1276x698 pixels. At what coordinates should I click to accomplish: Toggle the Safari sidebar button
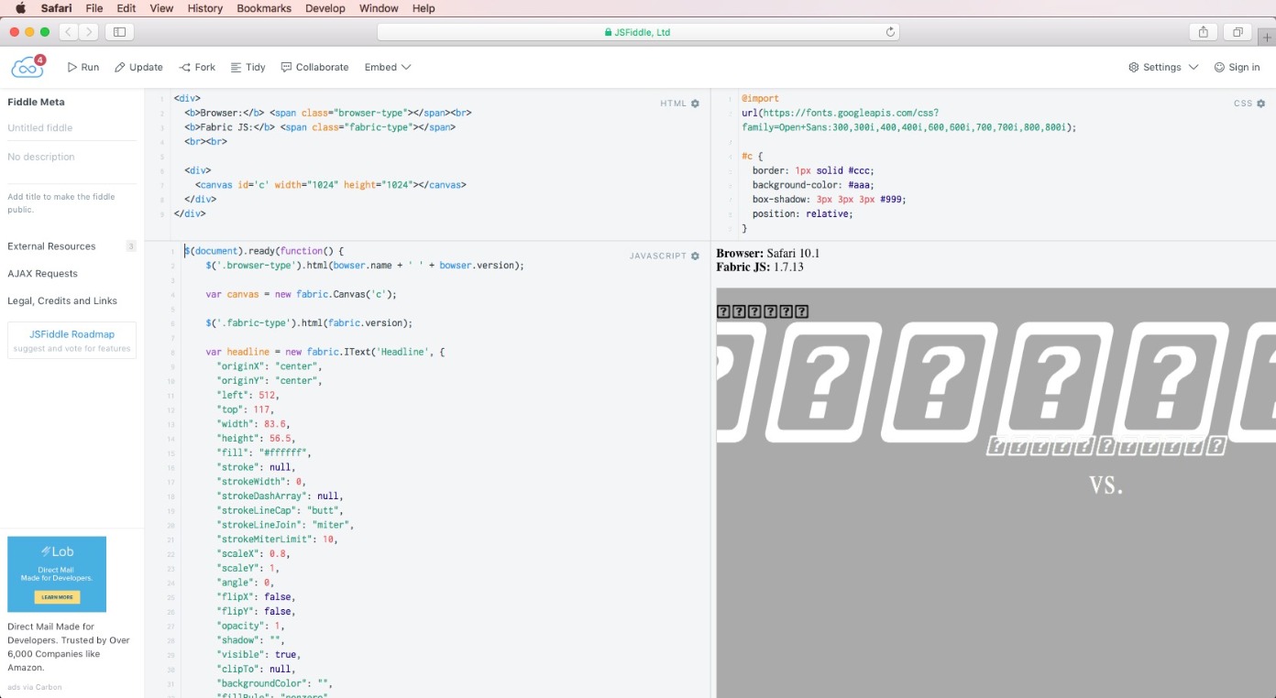tap(119, 32)
